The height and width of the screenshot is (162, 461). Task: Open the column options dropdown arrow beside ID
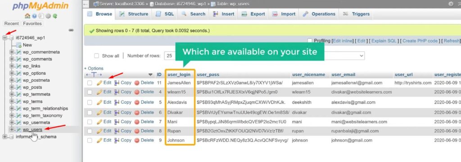pyautogui.click(x=150, y=74)
